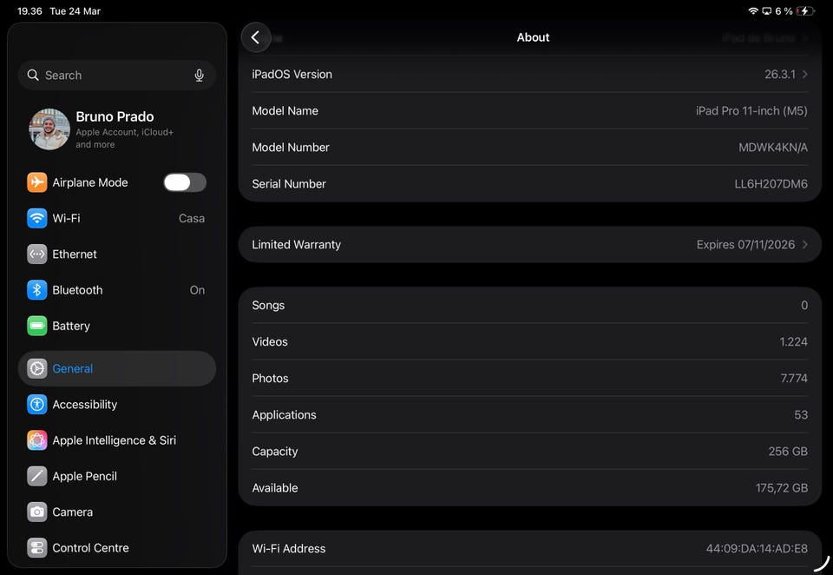Click the magnifying glass search icon

(x=33, y=75)
